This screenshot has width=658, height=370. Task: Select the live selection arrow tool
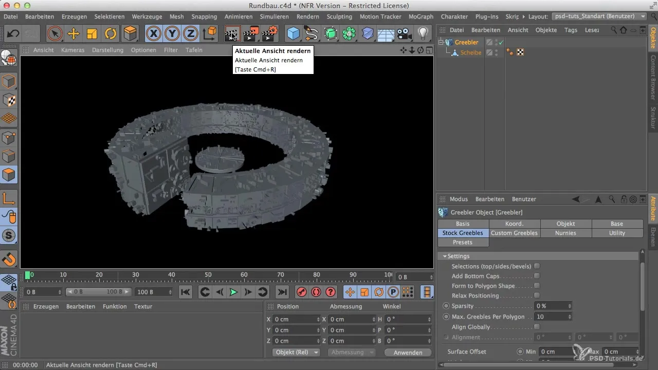[54, 34]
